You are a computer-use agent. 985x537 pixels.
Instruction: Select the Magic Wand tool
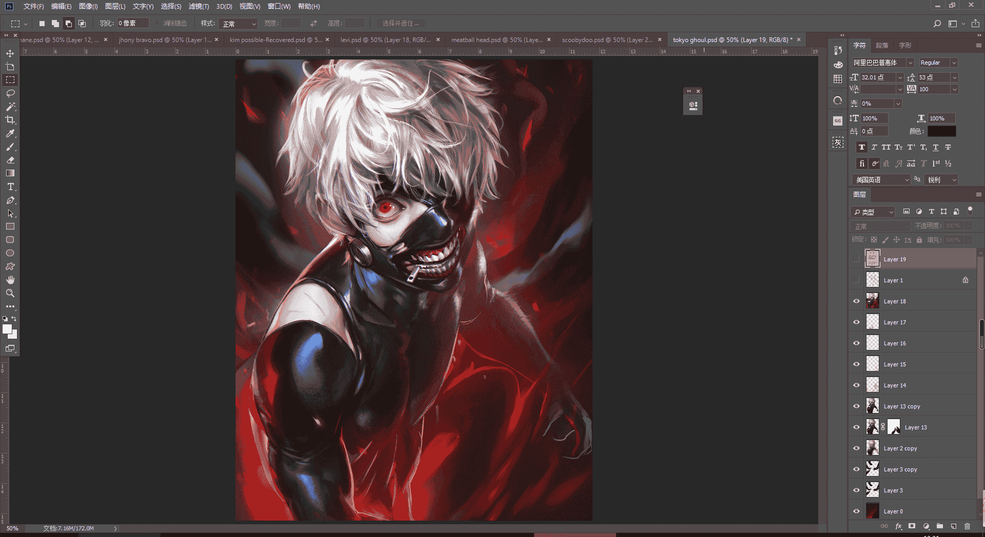[10, 107]
